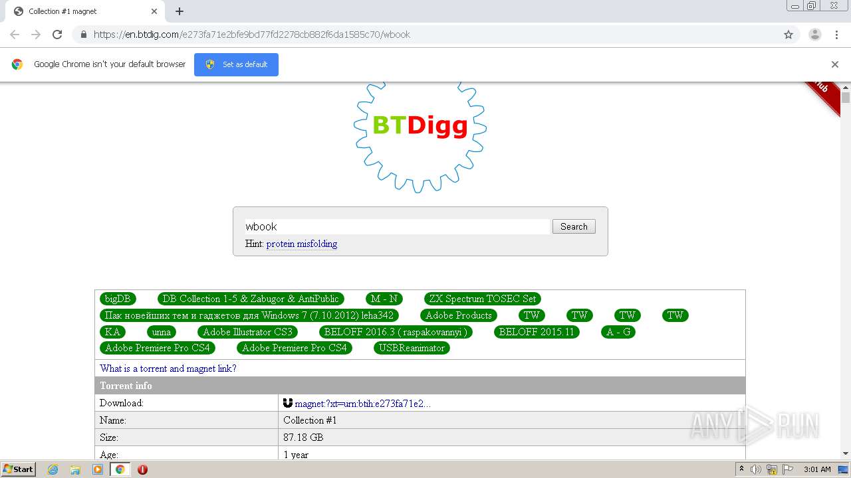851x478 pixels.
Task: Click the network tray icon
Action: 772,469
